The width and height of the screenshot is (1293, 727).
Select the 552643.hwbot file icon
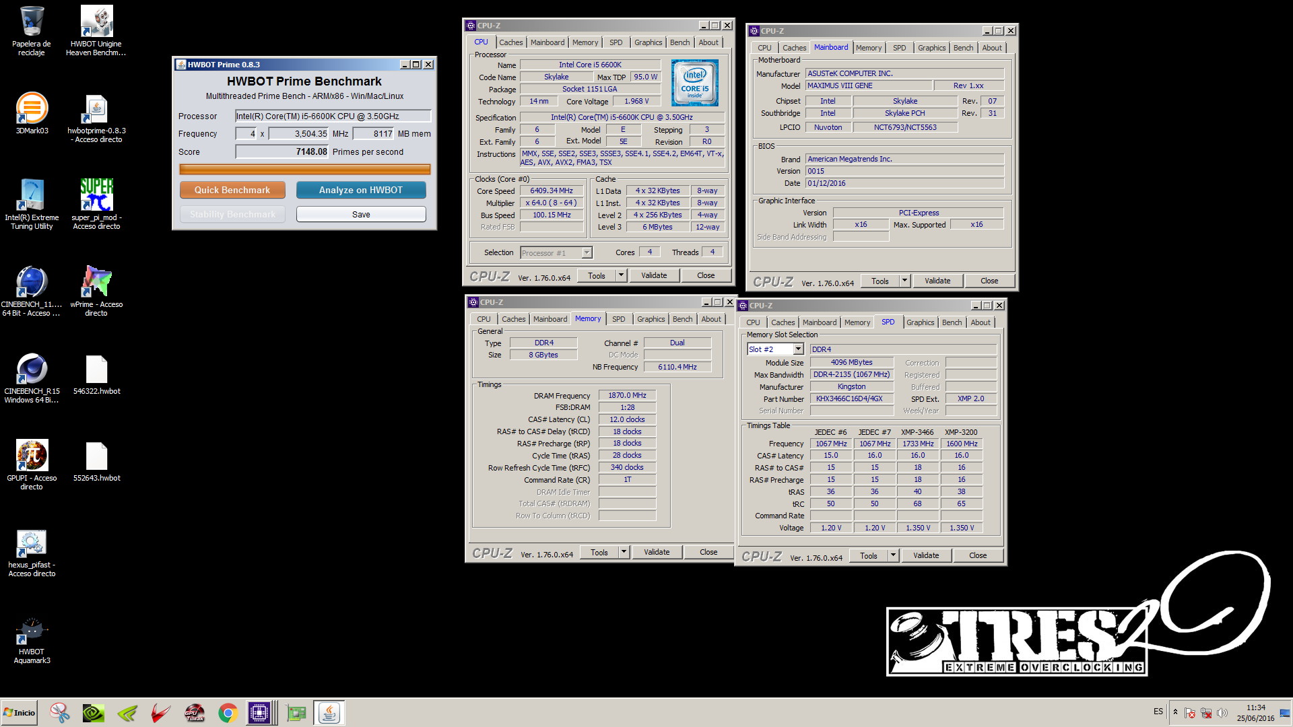96,461
